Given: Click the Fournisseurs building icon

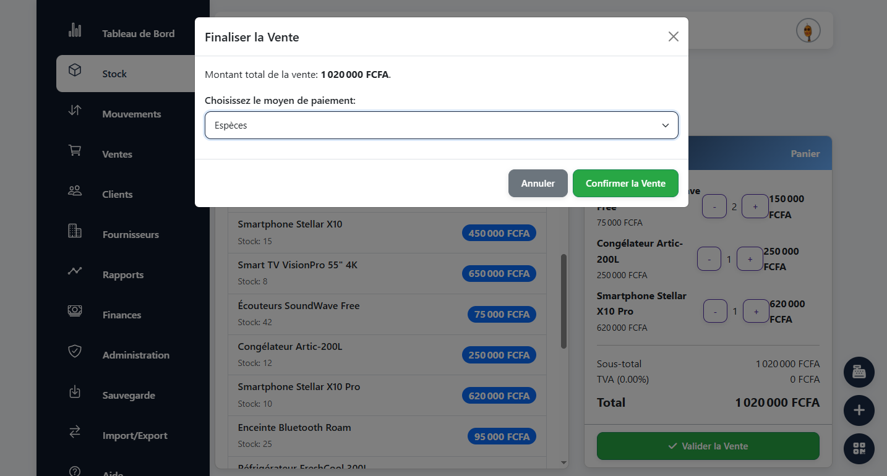Looking at the screenshot, I should pyautogui.click(x=75, y=231).
